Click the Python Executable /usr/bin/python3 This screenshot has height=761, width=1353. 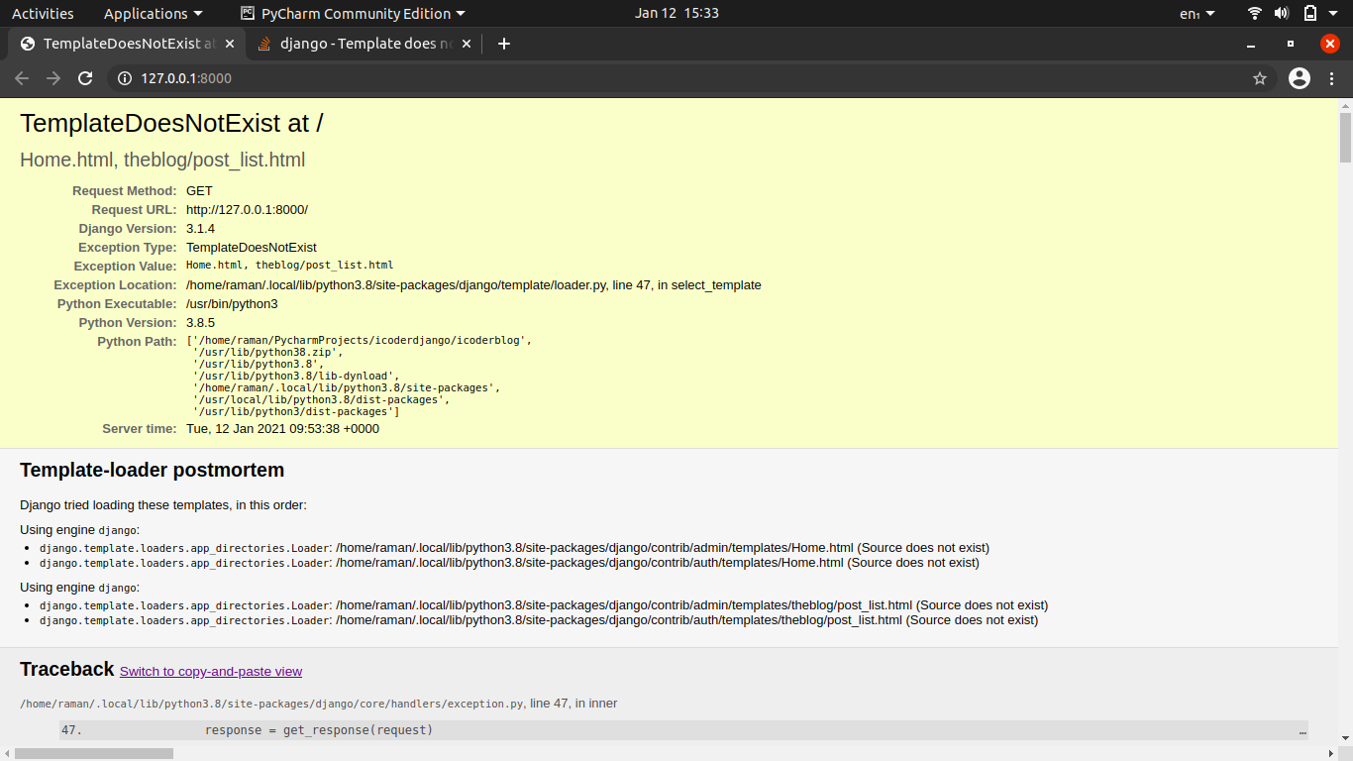(232, 303)
